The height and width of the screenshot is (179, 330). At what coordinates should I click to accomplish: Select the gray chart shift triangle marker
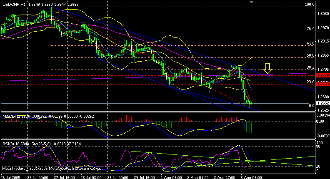[251, 2]
